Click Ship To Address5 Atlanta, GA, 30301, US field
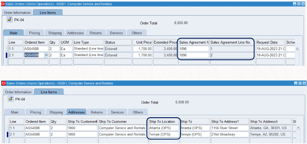 (270, 128)
